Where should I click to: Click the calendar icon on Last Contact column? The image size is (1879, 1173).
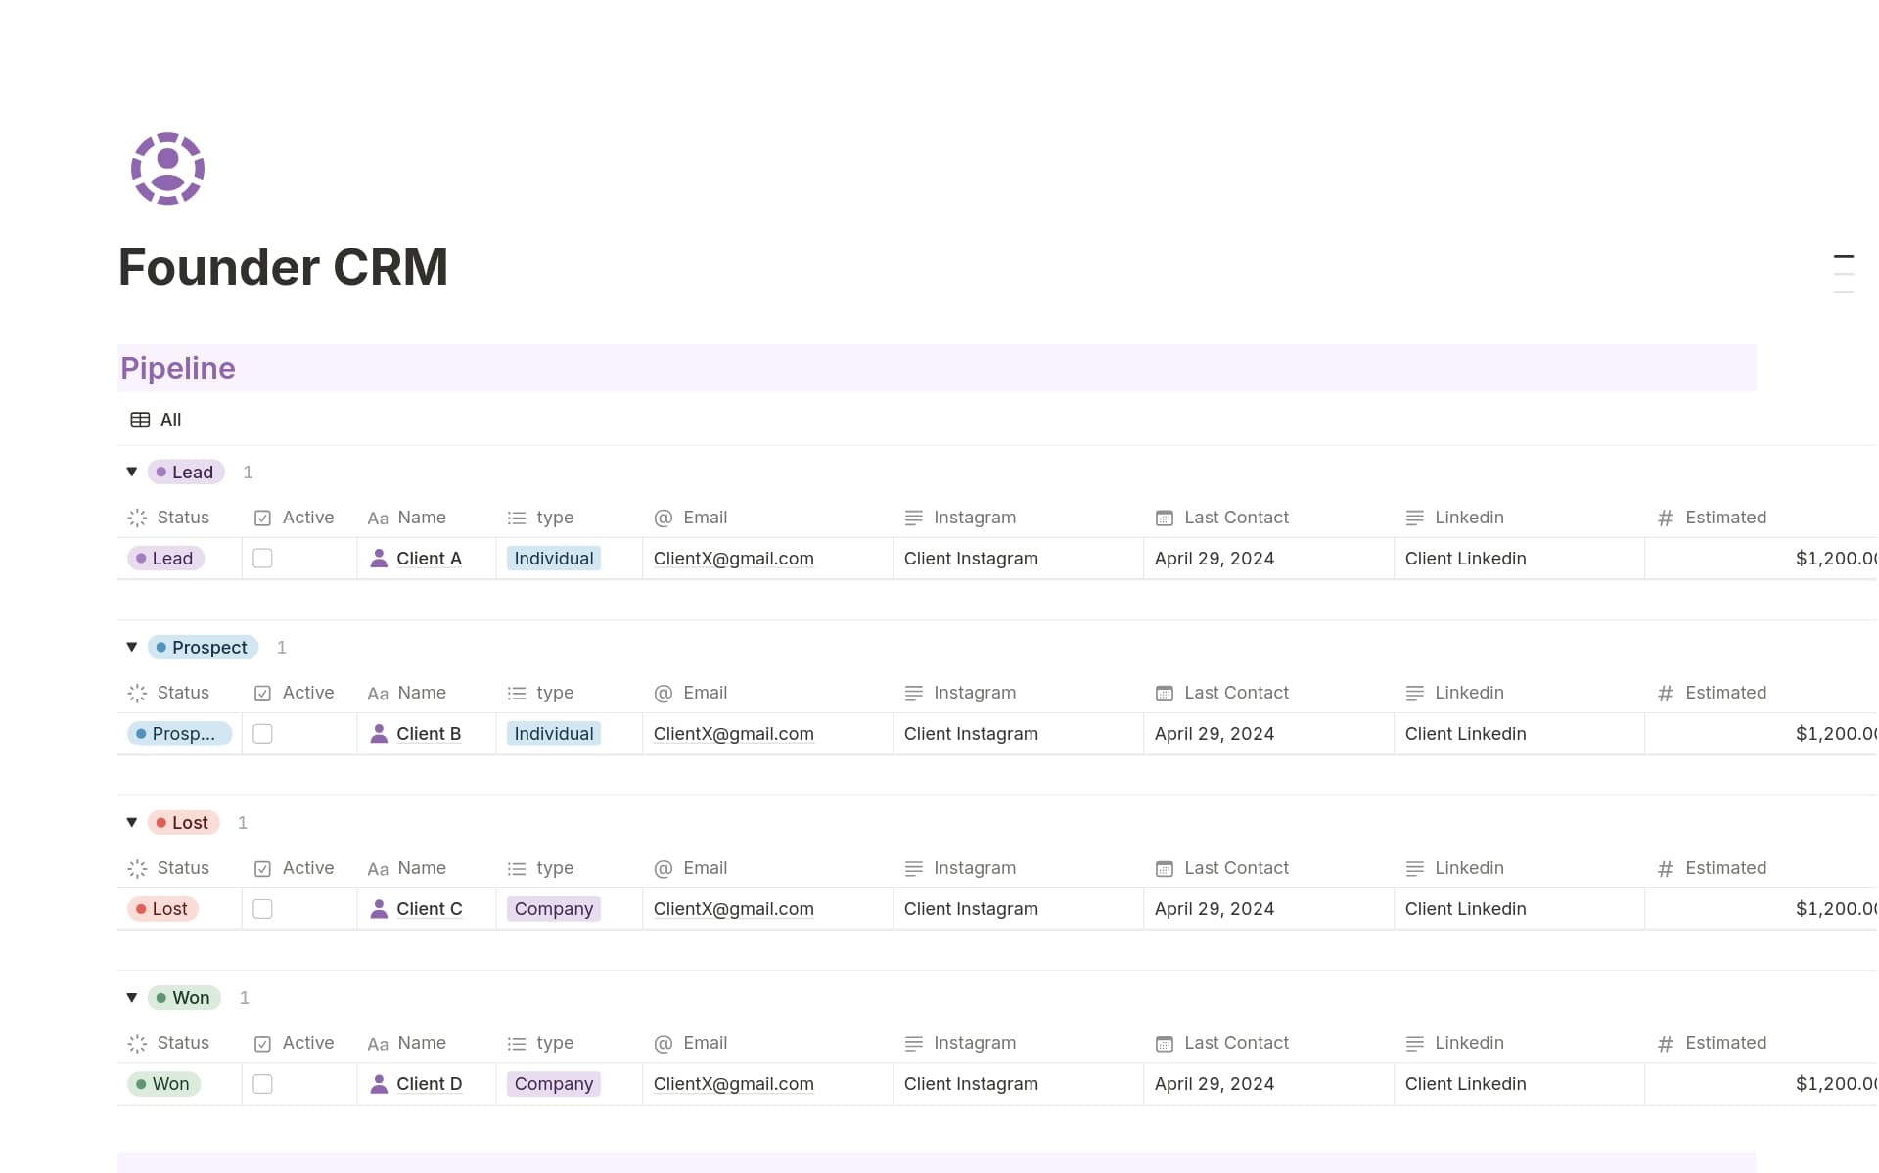(x=1164, y=518)
